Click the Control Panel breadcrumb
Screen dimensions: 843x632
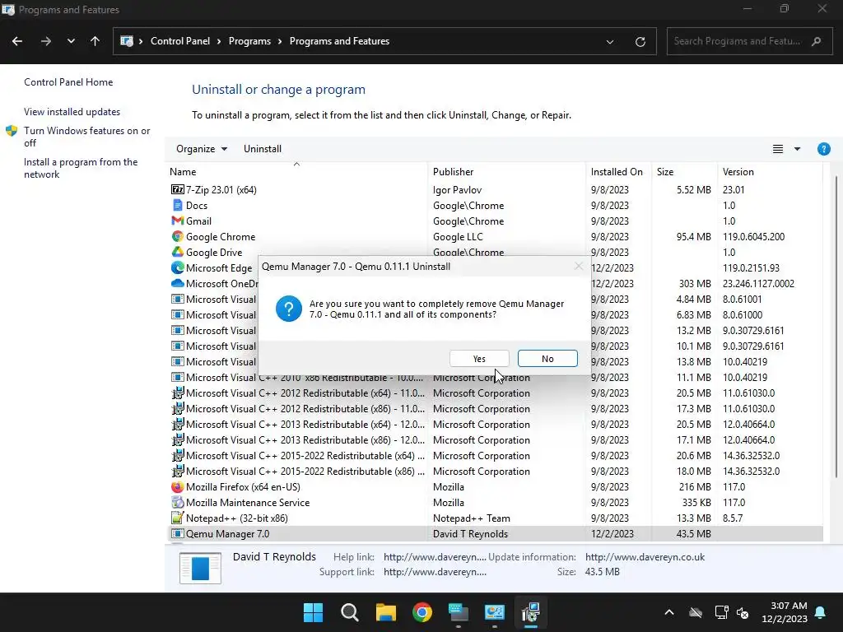(180, 41)
